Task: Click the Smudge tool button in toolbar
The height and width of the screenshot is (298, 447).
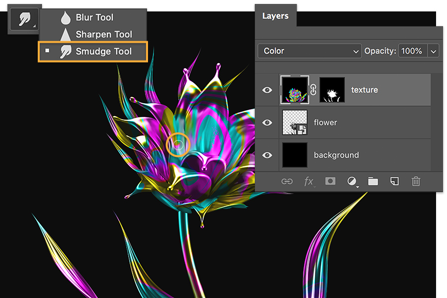Action: 24,19
